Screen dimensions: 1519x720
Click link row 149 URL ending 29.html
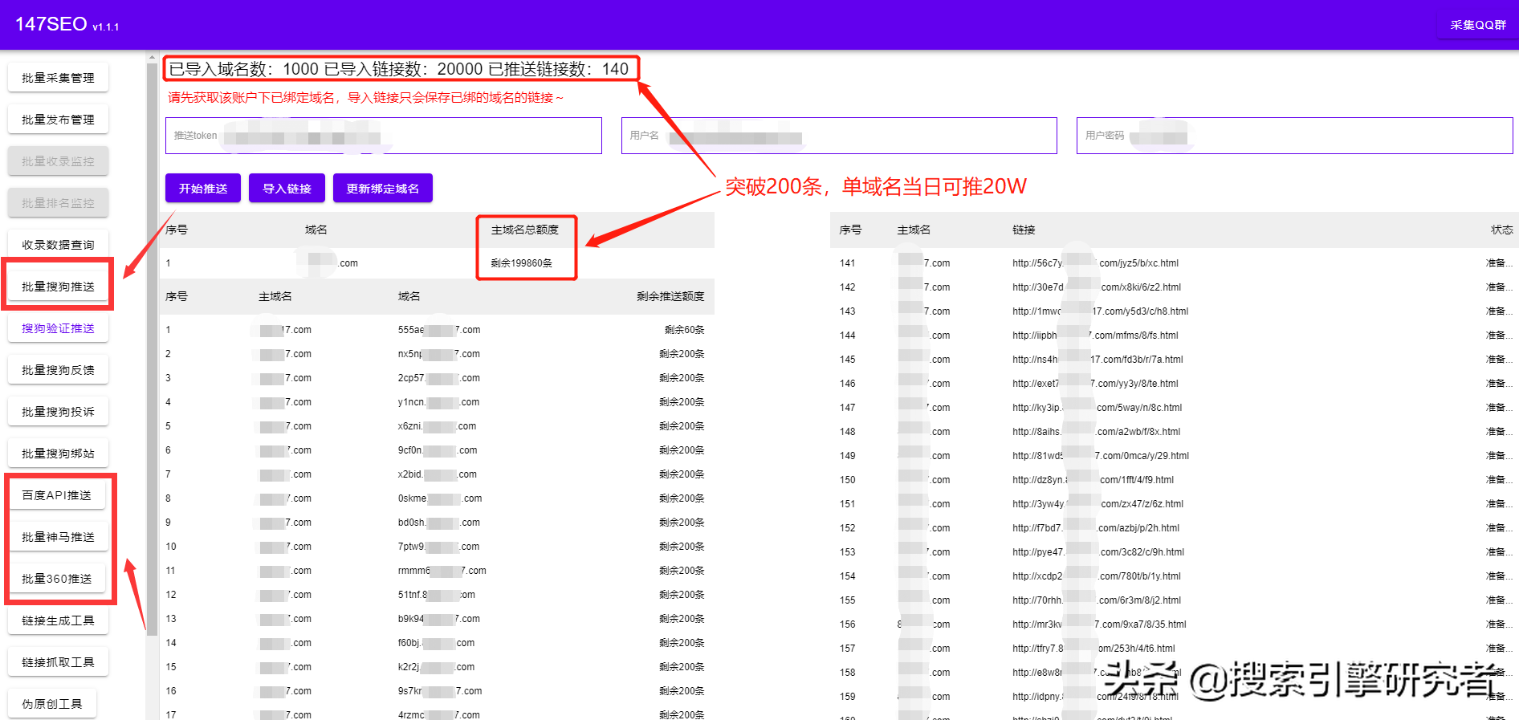coord(1101,456)
